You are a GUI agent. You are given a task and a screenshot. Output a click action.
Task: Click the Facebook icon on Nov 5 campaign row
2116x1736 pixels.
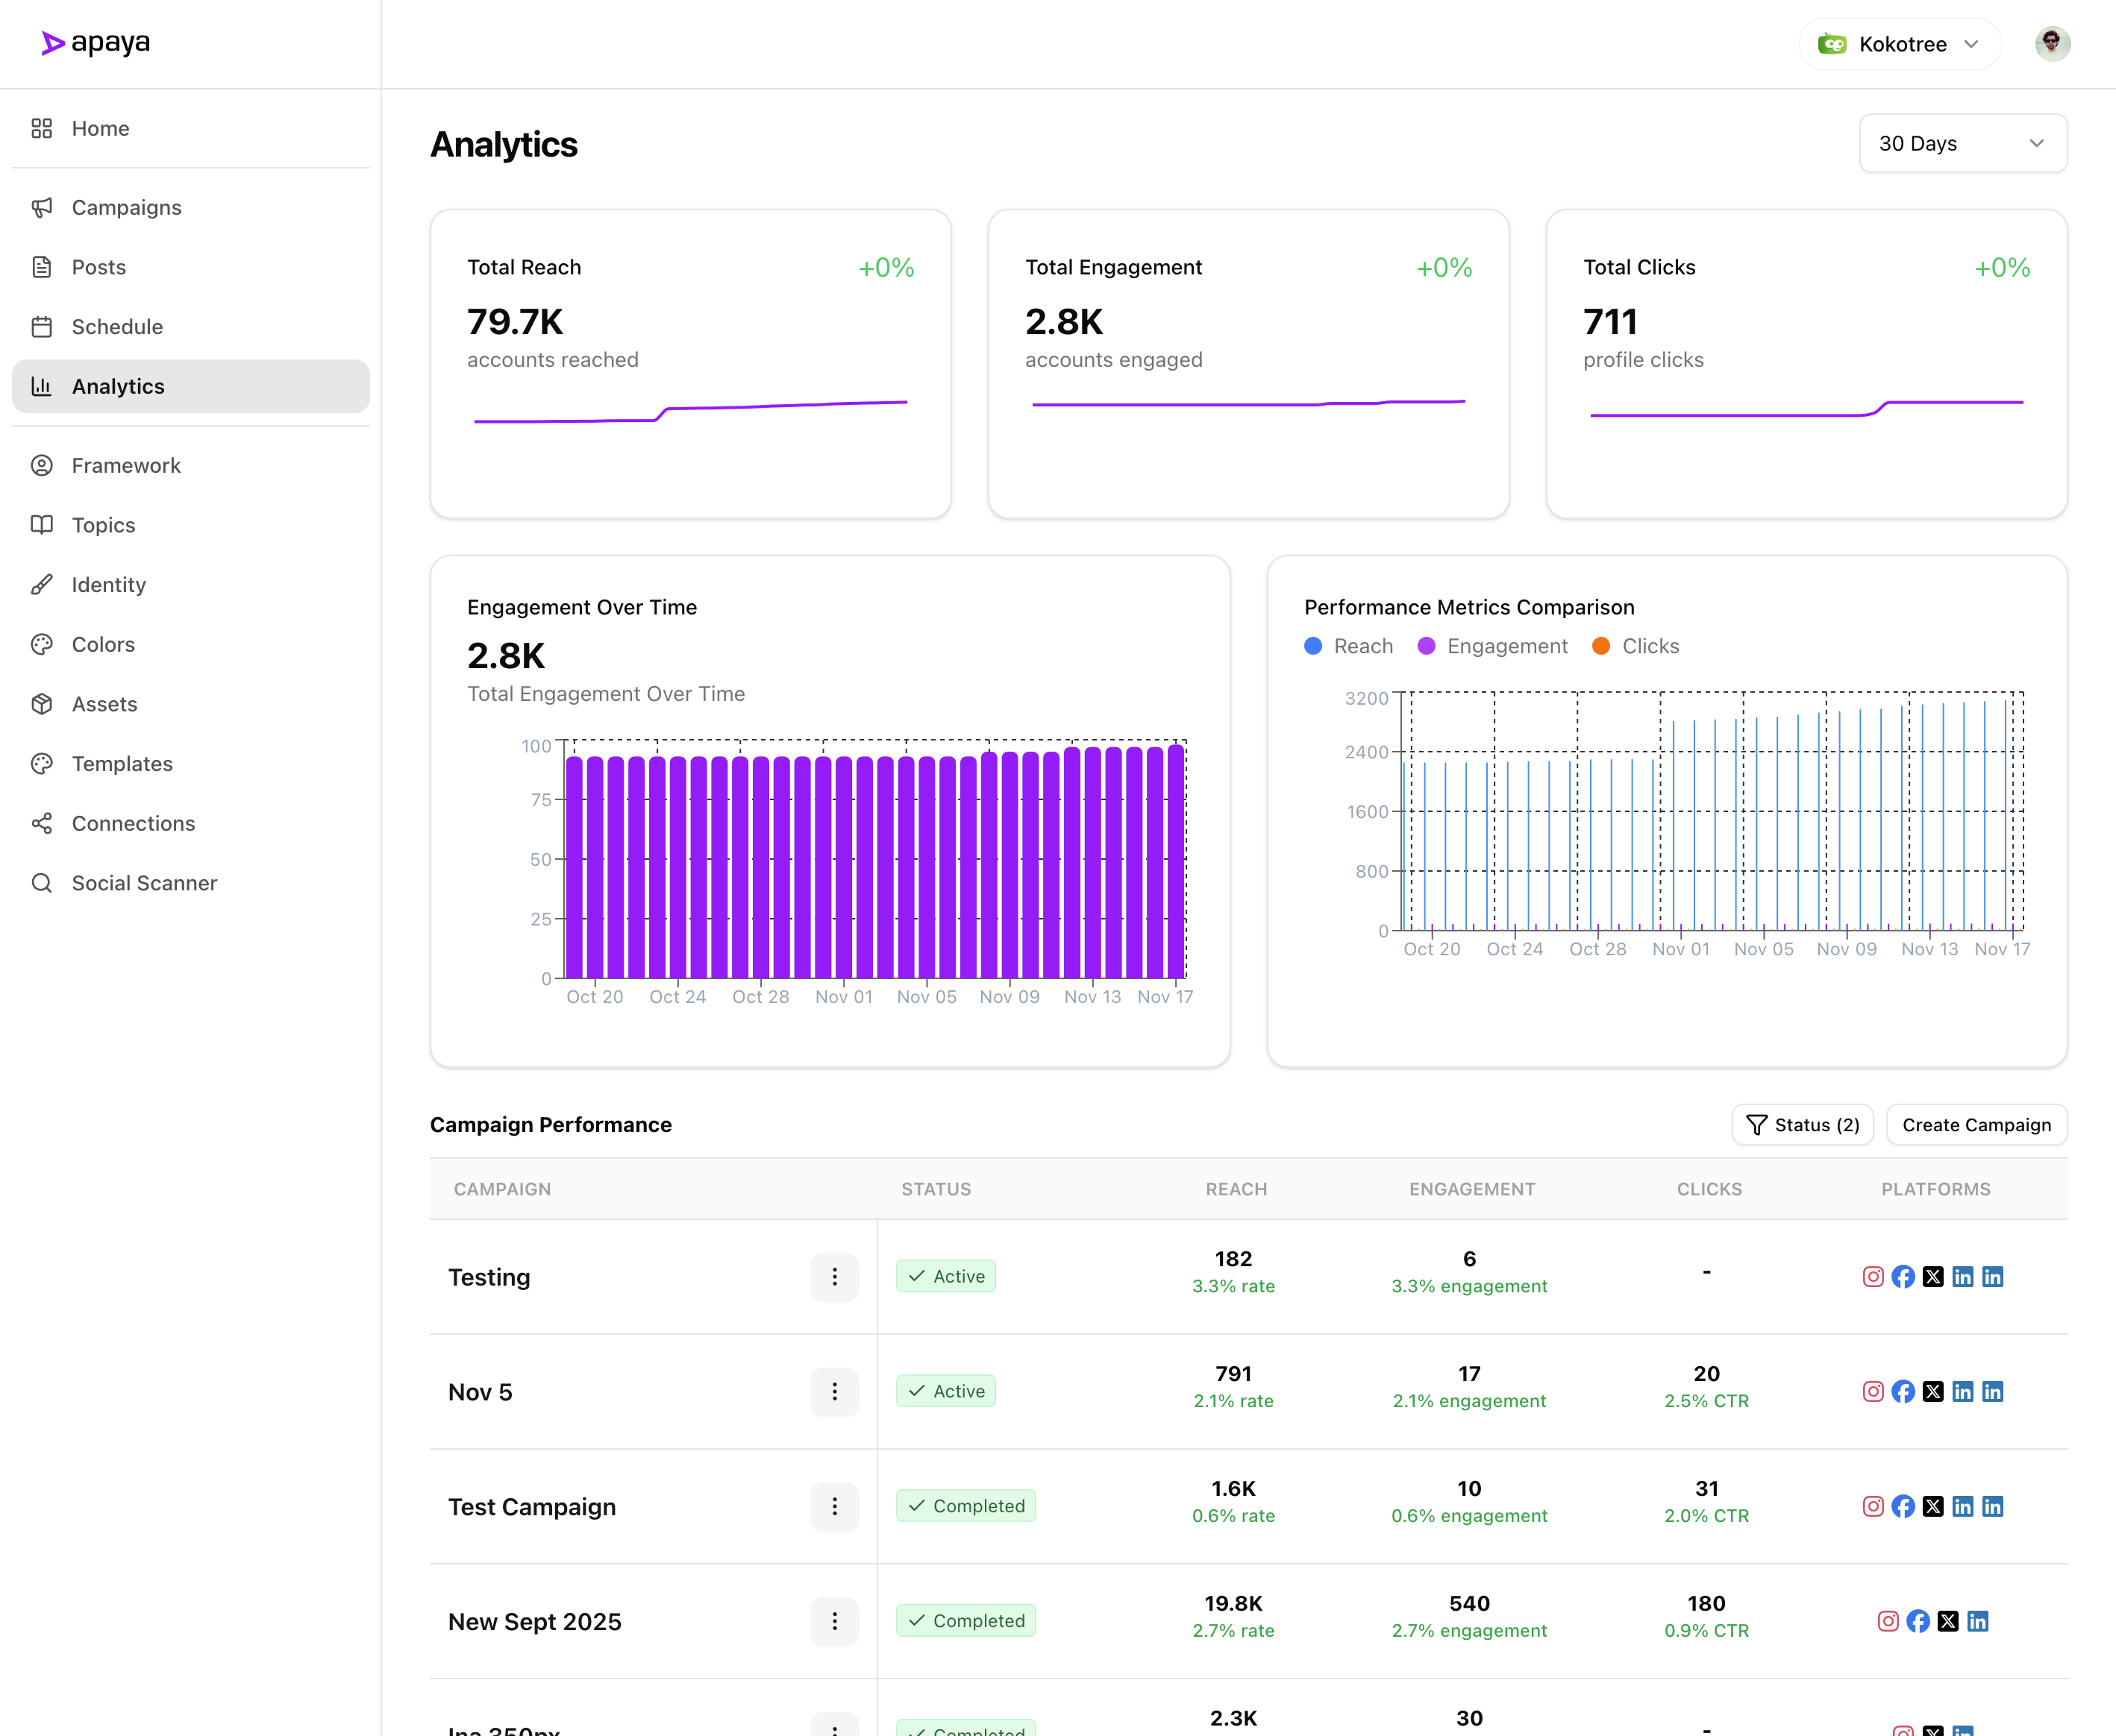tap(1903, 1391)
